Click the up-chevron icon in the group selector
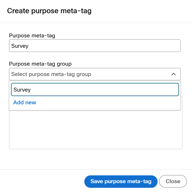The image size is (192, 193). [x=173, y=74]
